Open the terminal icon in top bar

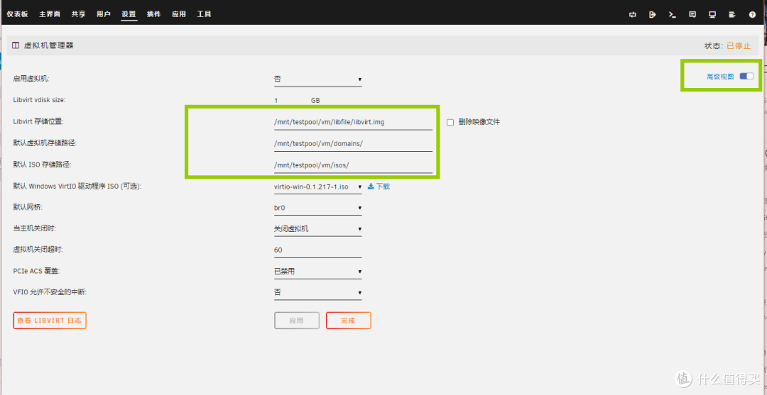(673, 14)
